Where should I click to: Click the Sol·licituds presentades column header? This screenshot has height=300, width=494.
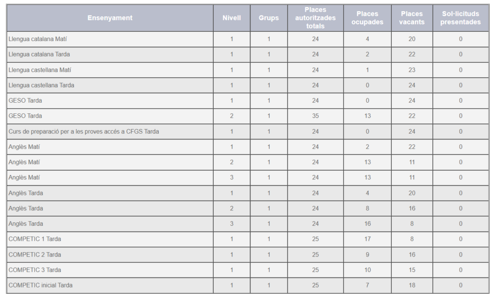click(x=460, y=18)
